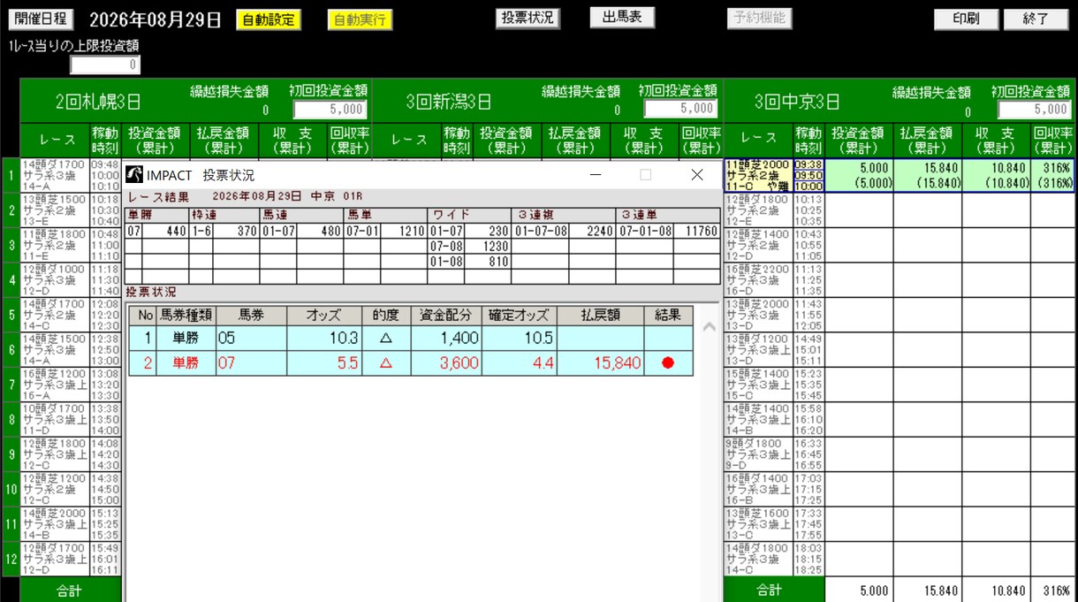Click 中京 race 1 収支 cell 10.840
Viewport: 1078px width, 602px height.
pyautogui.click(x=996, y=175)
